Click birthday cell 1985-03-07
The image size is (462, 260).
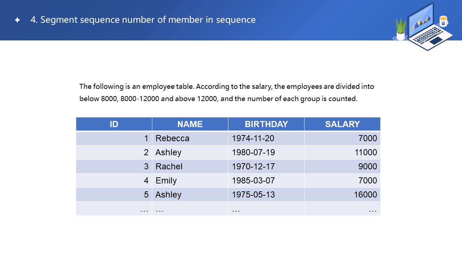253,181
